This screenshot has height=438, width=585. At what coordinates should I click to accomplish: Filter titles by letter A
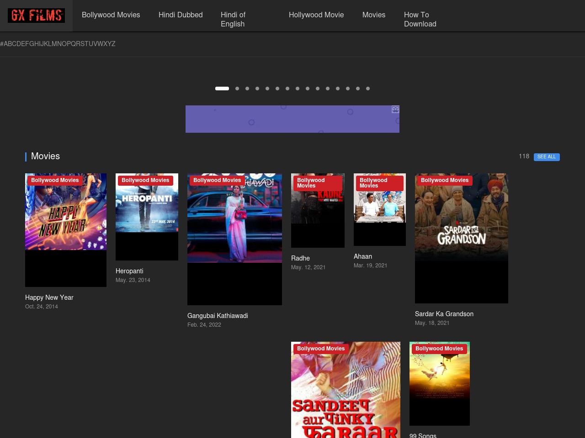[6, 44]
